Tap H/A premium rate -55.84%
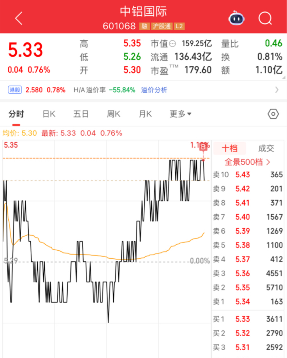 (x=122, y=90)
